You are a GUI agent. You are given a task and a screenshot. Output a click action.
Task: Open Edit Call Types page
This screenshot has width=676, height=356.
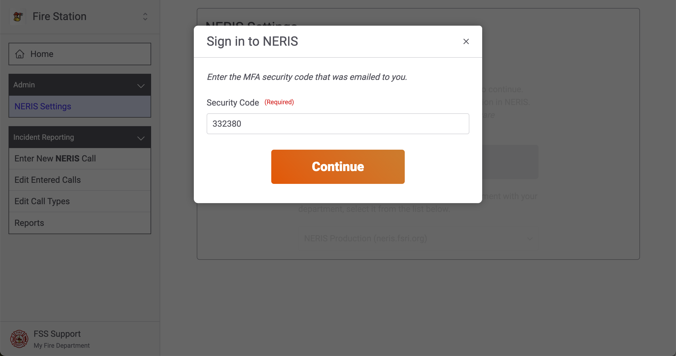click(42, 201)
